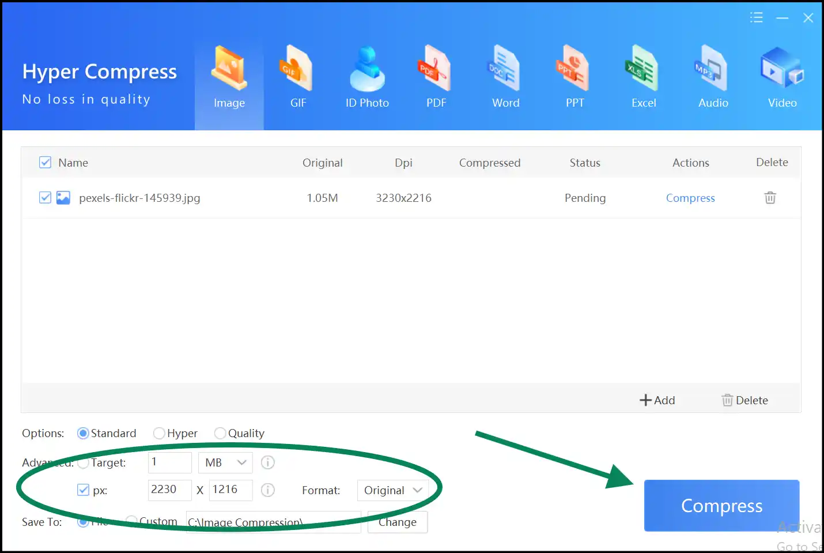Image resolution: width=824 pixels, height=553 pixels.
Task: Click the Pending status text
Action: (585, 198)
